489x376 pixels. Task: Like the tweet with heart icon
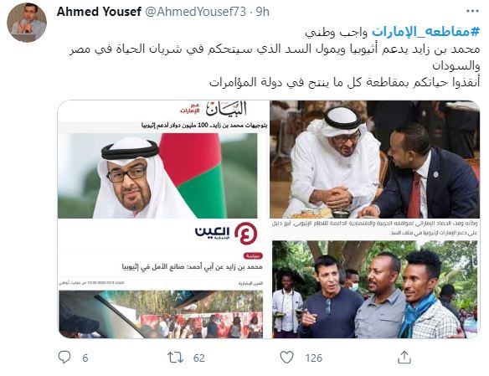[286, 358]
